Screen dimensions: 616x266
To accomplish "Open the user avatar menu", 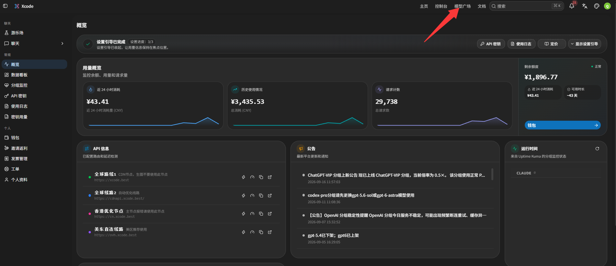I will [x=607, y=6].
